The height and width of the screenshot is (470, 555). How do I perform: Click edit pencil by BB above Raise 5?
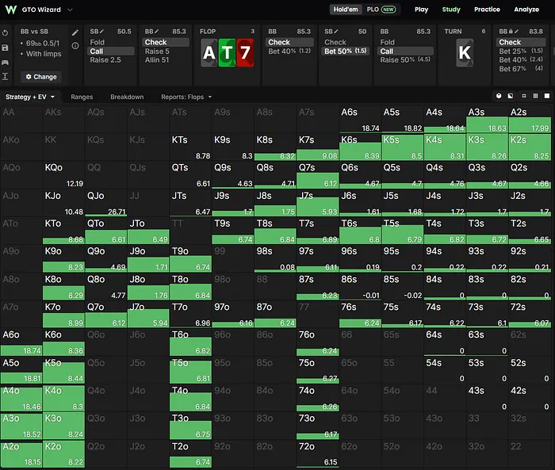(x=157, y=32)
